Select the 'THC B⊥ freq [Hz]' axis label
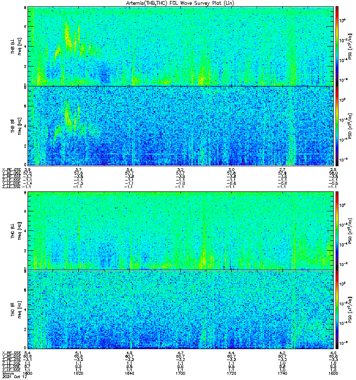The height and width of the screenshot is (380, 356). coord(16,231)
